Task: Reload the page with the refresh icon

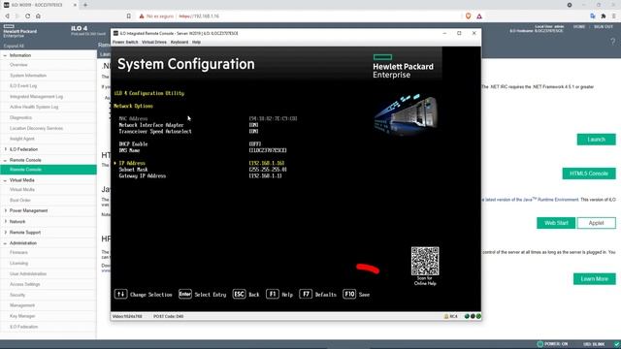Action: (x=27, y=16)
